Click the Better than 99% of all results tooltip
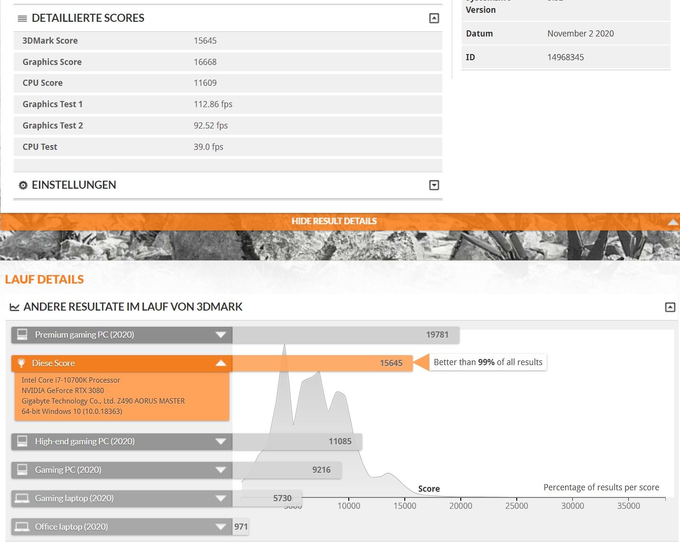 488,362
